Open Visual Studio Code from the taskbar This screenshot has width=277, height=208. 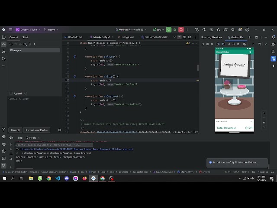pos(58,178)
